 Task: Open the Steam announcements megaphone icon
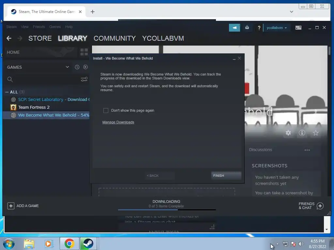234,28
